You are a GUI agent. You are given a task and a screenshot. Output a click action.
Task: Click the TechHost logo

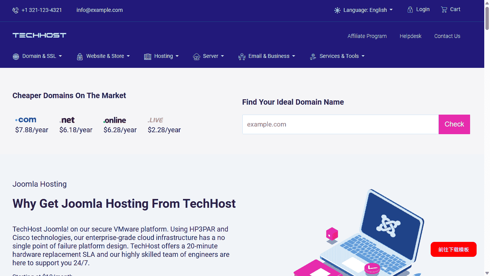coord(39,35)
